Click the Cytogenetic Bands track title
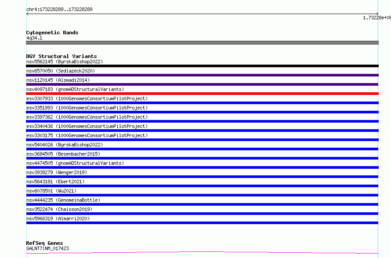Screen dimensions: 391x258 pos(52,33)
